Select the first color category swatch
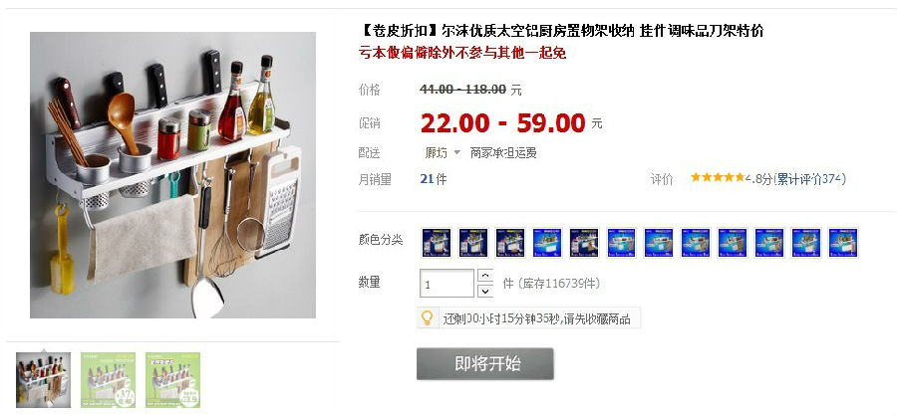Screen dimensions: 897x415 point(437,243)
